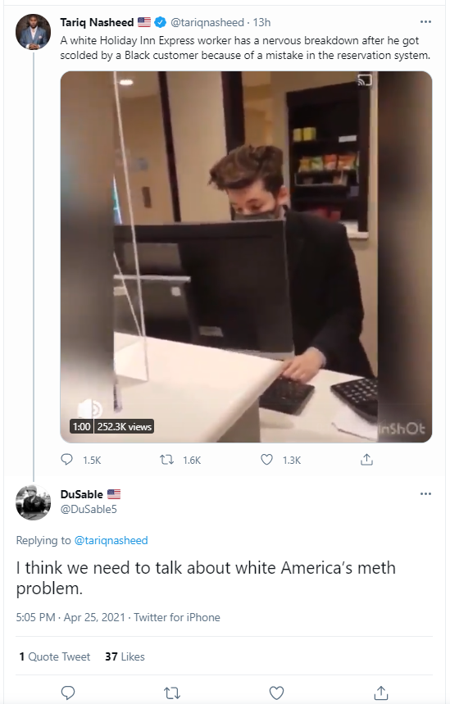Retweet Tariq Nasheed's video tweet
This screenshot has width=450, height=704.
(167, 460)
